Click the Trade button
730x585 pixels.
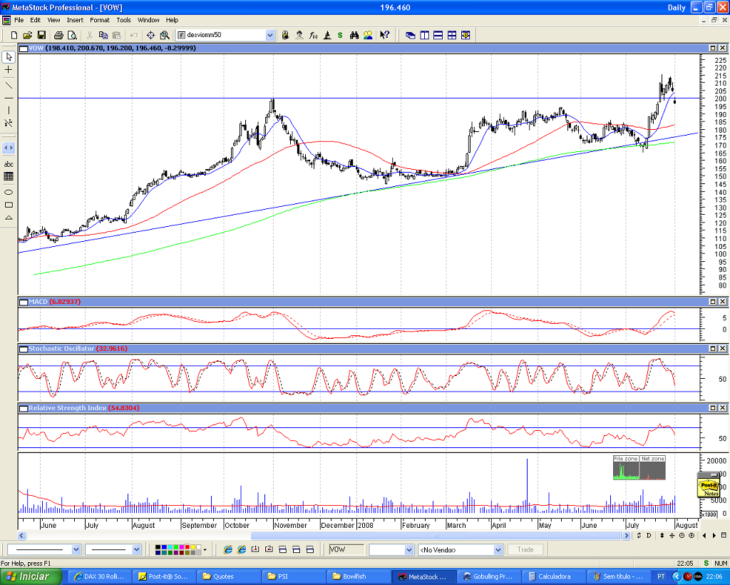coord(525,549)
